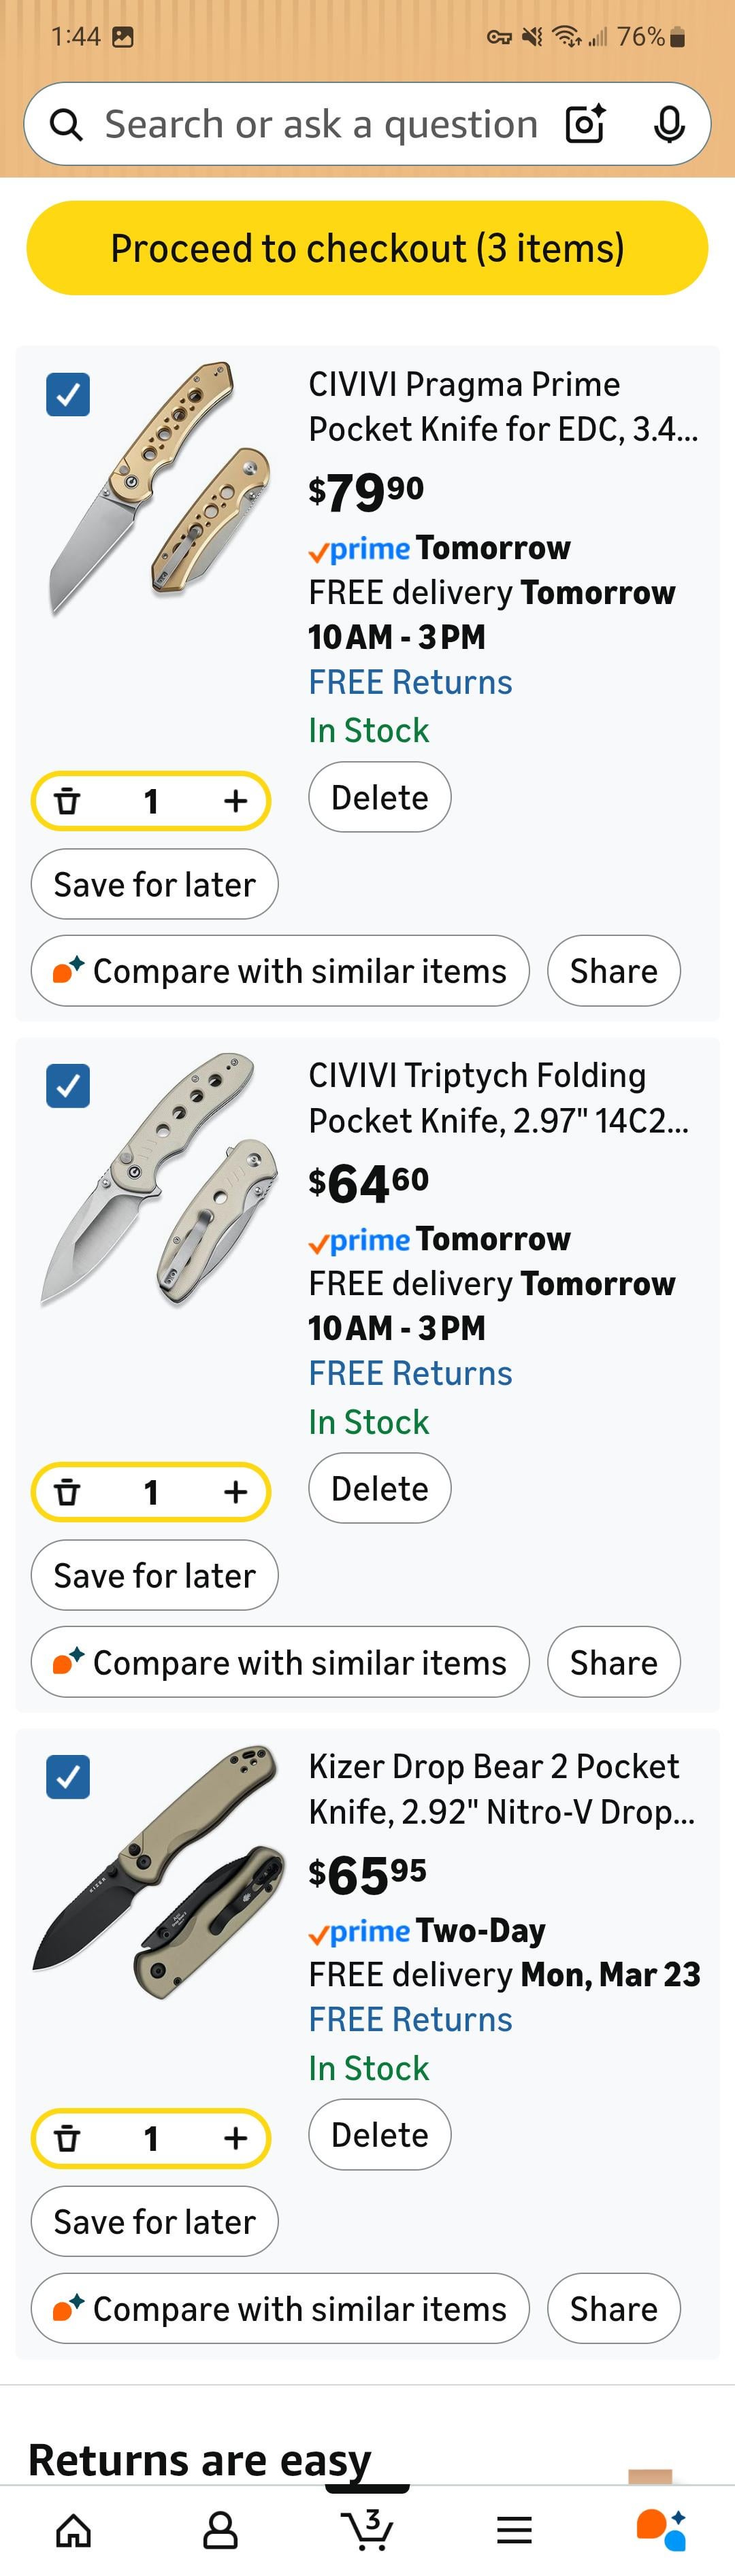This screenshot has width=735, height=2576.
Task: Save CIVIVI Pragma Prime for later
Action: click(154, 884)
